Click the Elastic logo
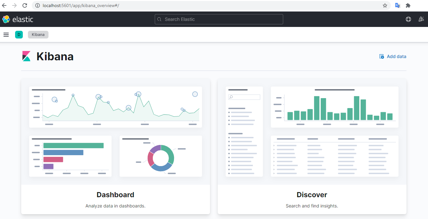The height and width of the screenshot is (219, 428). (x=18, y=19)
